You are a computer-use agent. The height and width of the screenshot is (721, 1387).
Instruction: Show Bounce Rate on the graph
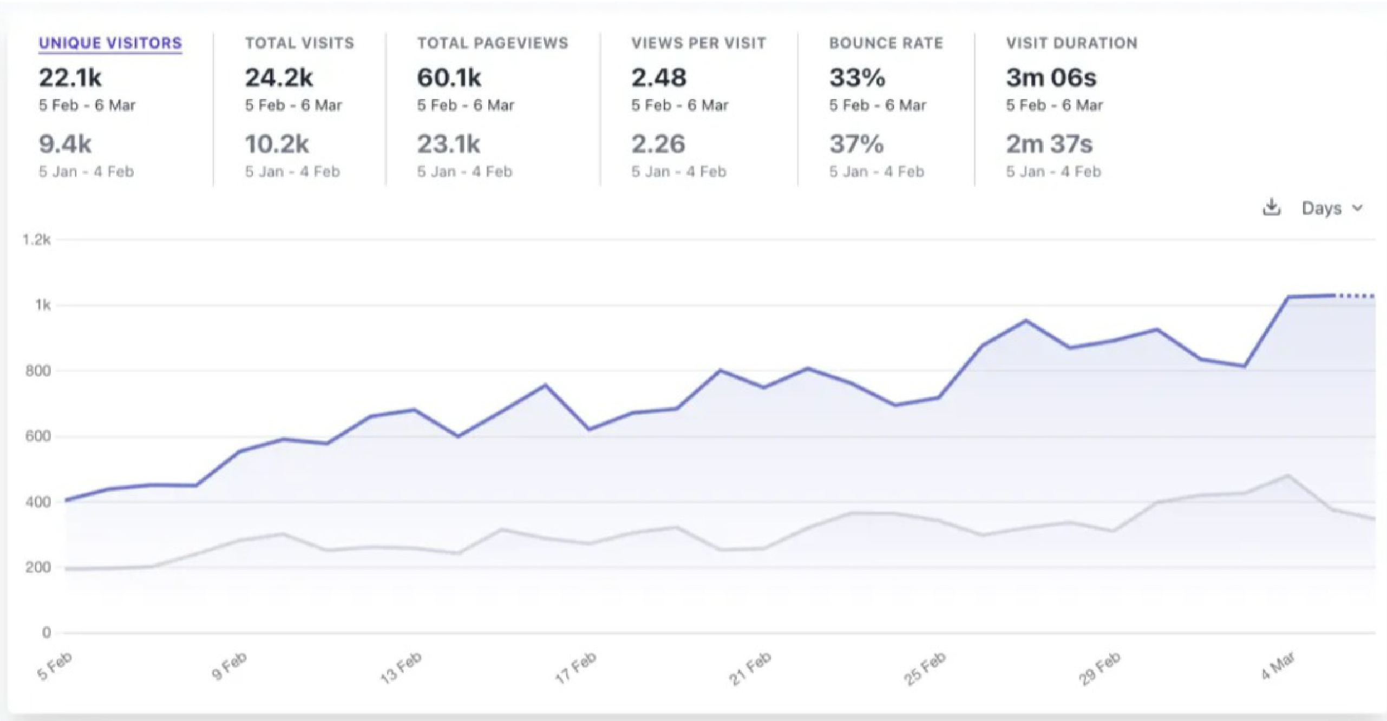[x=886, y=43]
